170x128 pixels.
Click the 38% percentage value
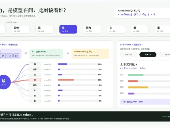coord(100,80)
